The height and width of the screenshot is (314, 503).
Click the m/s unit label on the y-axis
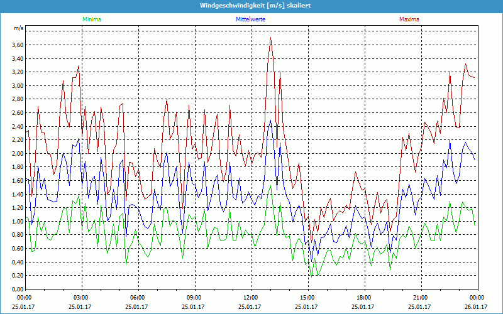(x=18, y=30)
